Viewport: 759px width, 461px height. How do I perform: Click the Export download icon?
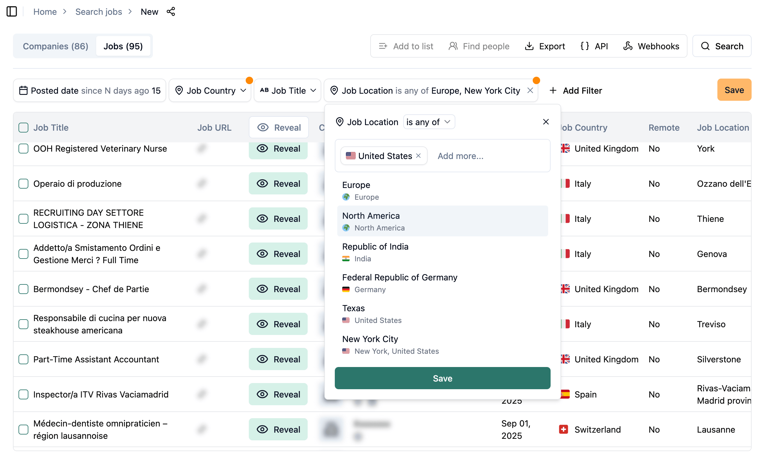[x=529, y=46]
